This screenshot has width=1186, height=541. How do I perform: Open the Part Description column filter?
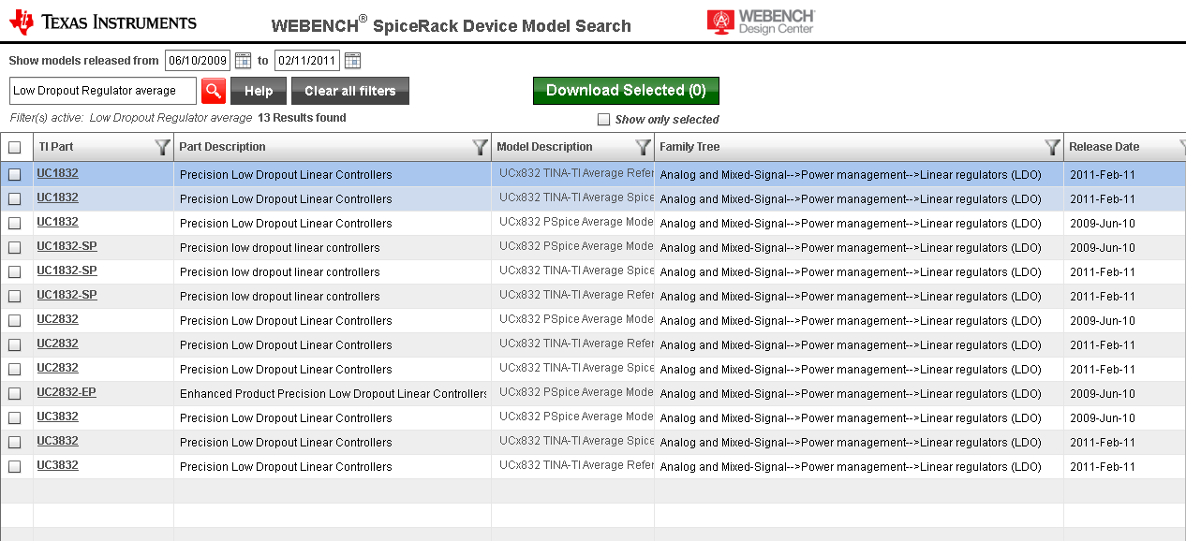coord(480,147)
